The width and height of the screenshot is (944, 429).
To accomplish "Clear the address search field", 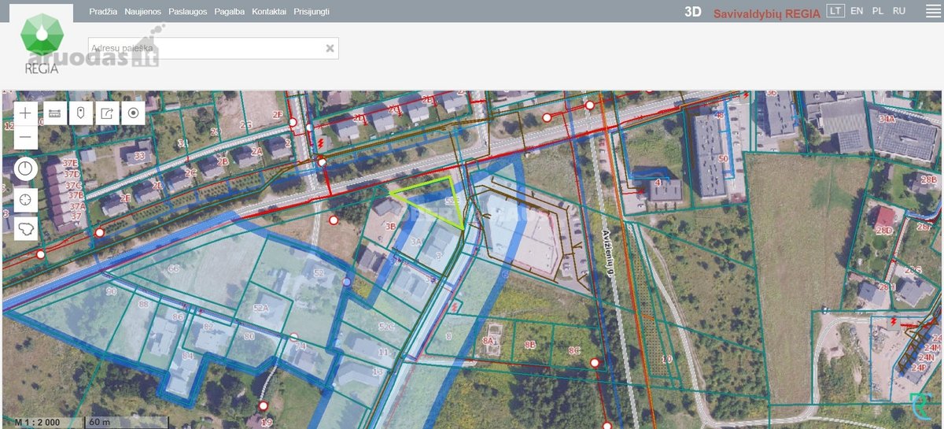I will (x=330, y=48).
